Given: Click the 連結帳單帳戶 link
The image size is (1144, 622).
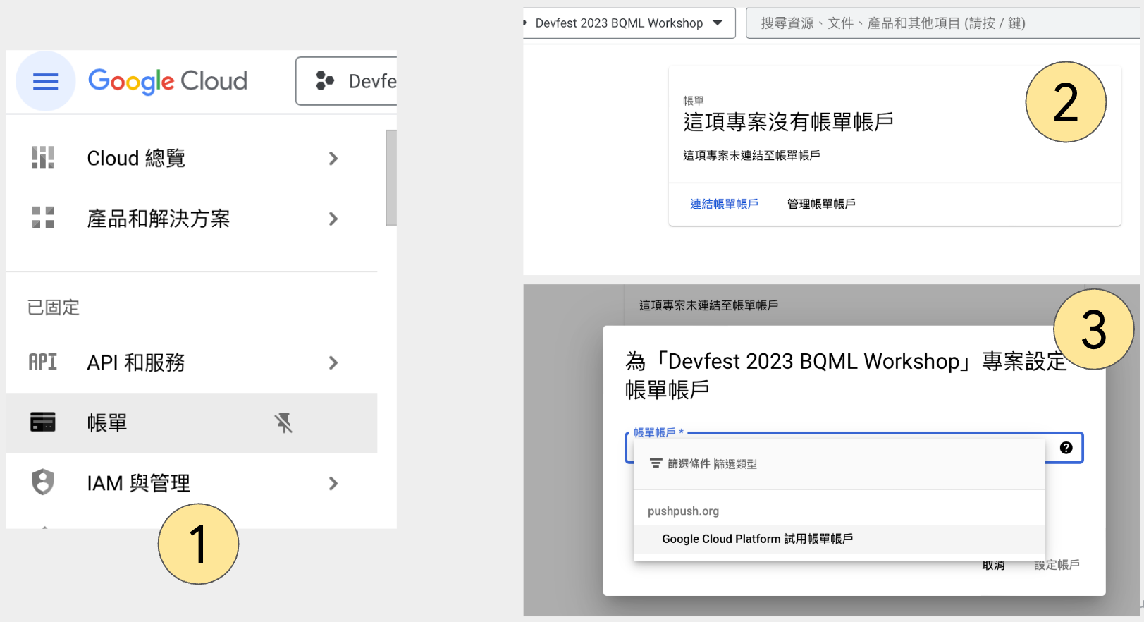Looking at the screenshot, I should (724, 204).
